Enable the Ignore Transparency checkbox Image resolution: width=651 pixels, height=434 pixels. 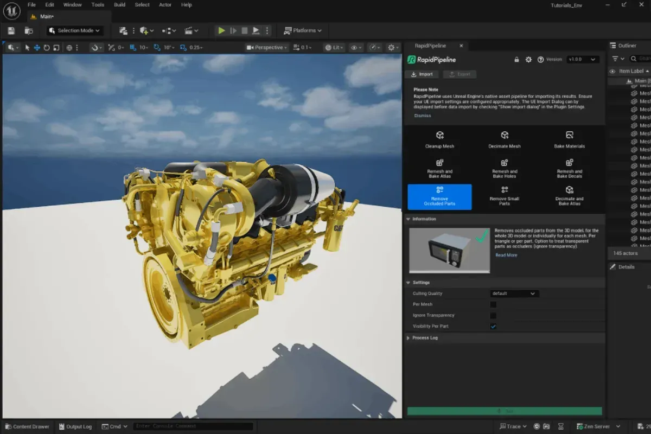(x=493, y=315)
